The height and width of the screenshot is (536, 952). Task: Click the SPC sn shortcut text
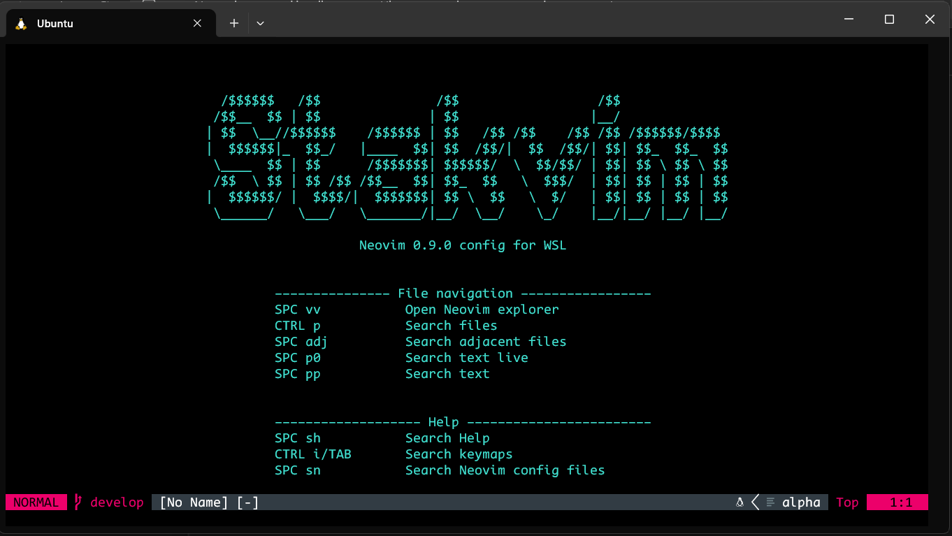pyautogui.click(x=298, y=470)
